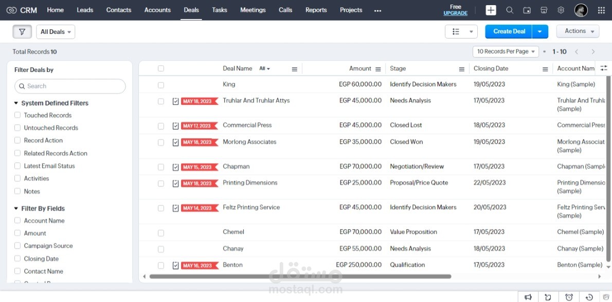Open Create Deal dropdown arrow
612x302 pixels.
click(x=540, y=31)
